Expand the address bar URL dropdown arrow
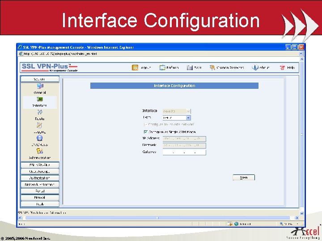 [301, 54]
